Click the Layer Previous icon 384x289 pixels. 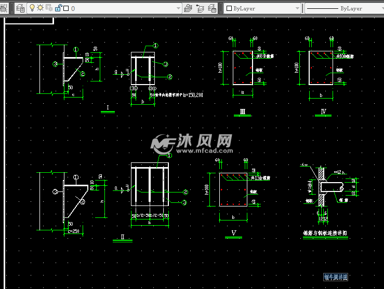point(200,8)
